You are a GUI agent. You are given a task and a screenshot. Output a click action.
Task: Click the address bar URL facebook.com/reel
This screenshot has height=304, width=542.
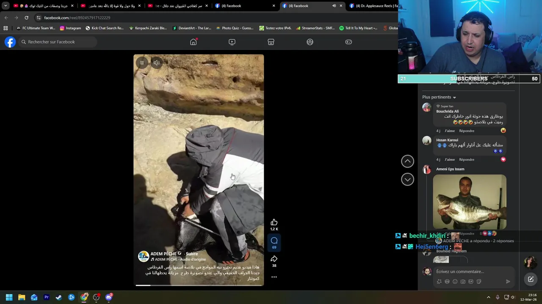[77, 18]
